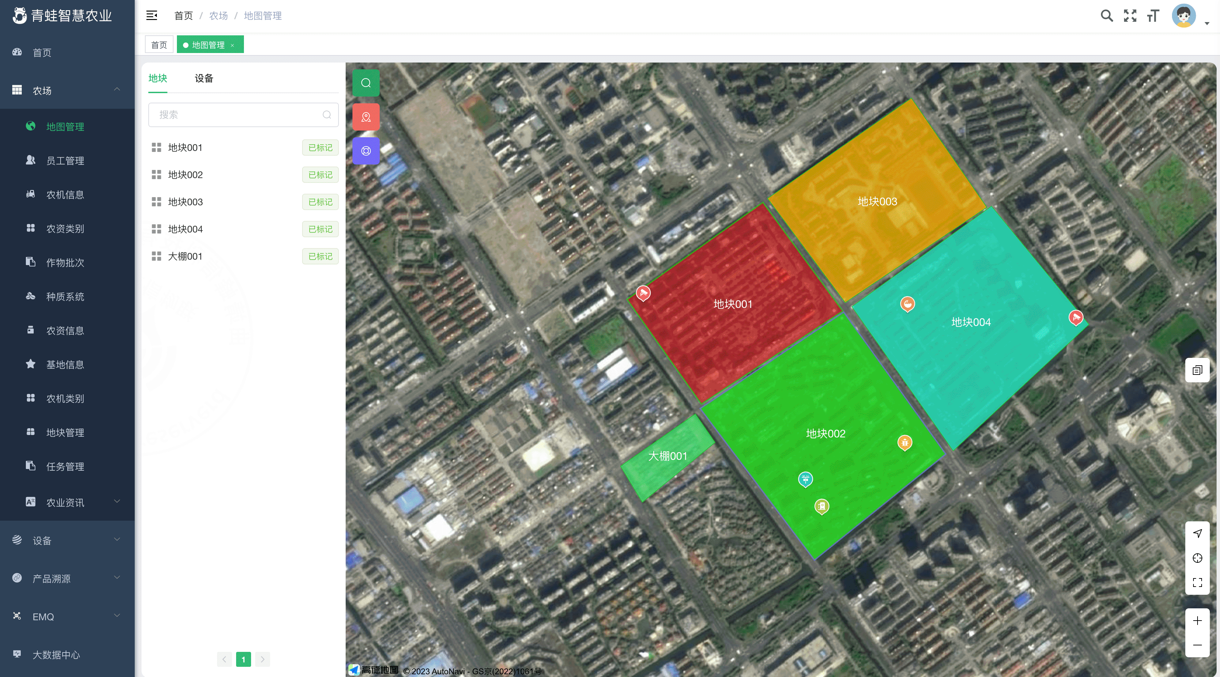Open 基地信息 in the sidebar
Screen dimensions: 1220x677
point(67,364)
